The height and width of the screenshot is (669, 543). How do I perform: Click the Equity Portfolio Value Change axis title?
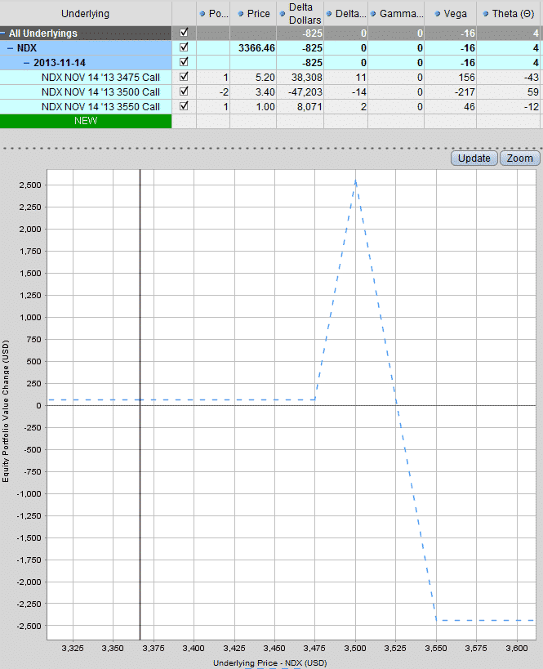coord(6,411)
